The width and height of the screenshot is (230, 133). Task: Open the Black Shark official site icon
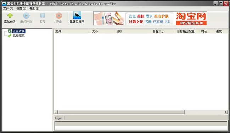77,15
